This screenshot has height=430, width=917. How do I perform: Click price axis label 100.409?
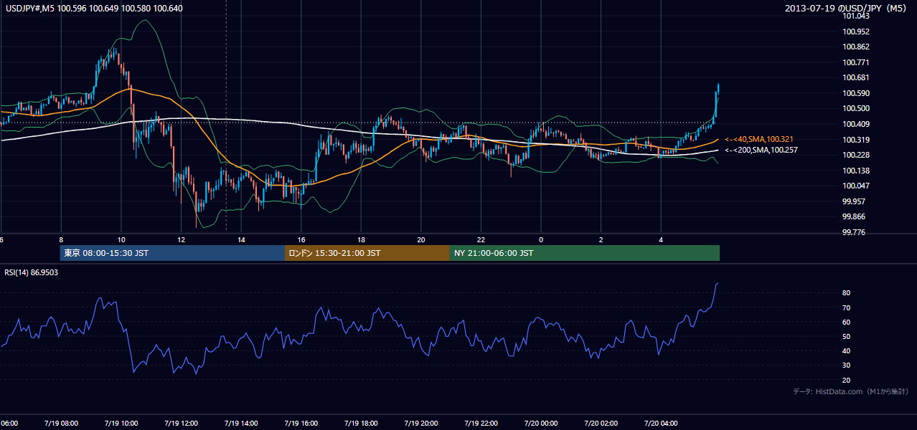click(x=857, y=124)
